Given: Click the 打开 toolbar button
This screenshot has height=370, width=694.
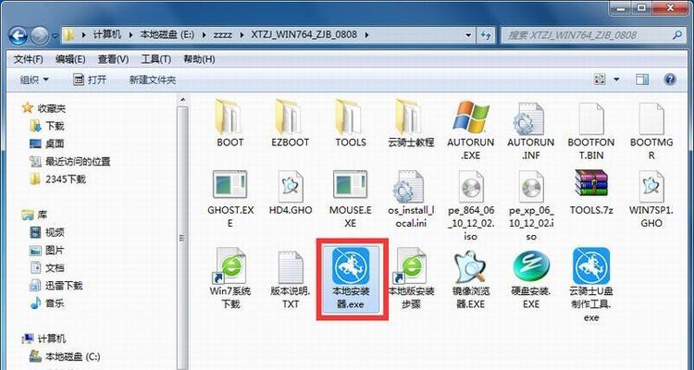Looking at the screenshot, I should coord(90,80).
